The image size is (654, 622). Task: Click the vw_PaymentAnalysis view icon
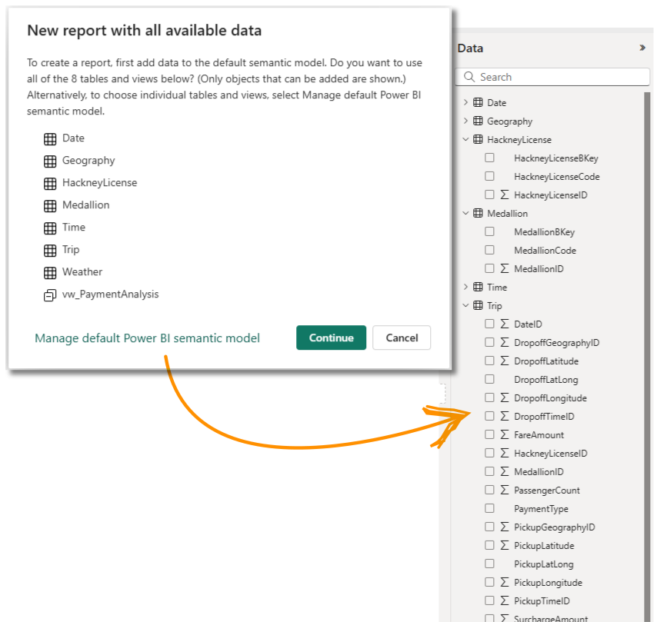50,295
